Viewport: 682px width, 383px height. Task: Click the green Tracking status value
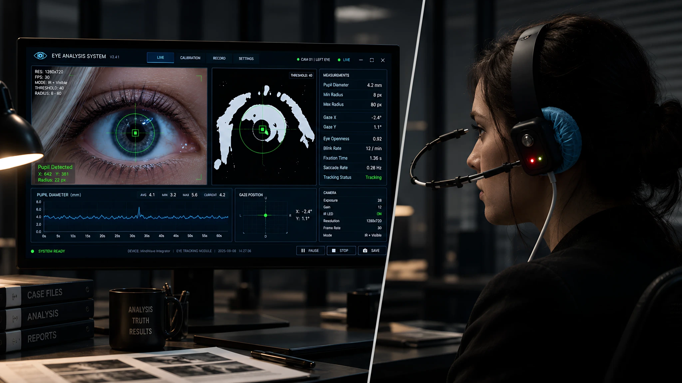(x=374, y=177)
